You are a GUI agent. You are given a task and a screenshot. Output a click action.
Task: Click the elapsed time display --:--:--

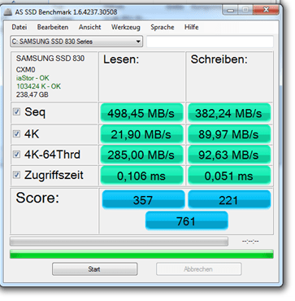coord(251,241)
